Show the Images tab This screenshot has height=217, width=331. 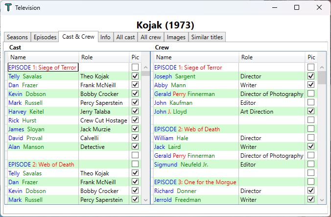176,37
